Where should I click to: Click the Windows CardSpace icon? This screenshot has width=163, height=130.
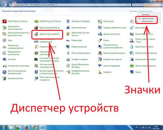click(x=68, y=21)
